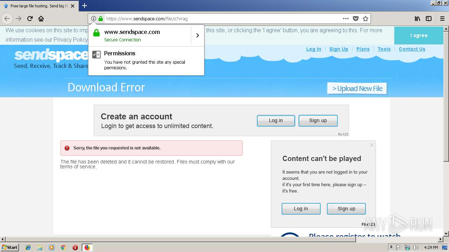The height and width of the screenshot is (252, 449).
Task: Open the Windows Start menu
Action: [x=9, y=247]
